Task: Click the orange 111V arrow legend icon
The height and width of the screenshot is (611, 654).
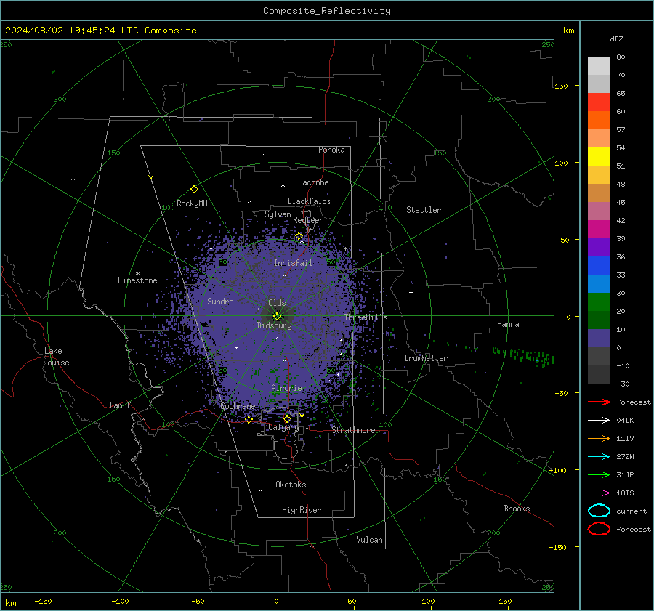Action: [599, 438]
